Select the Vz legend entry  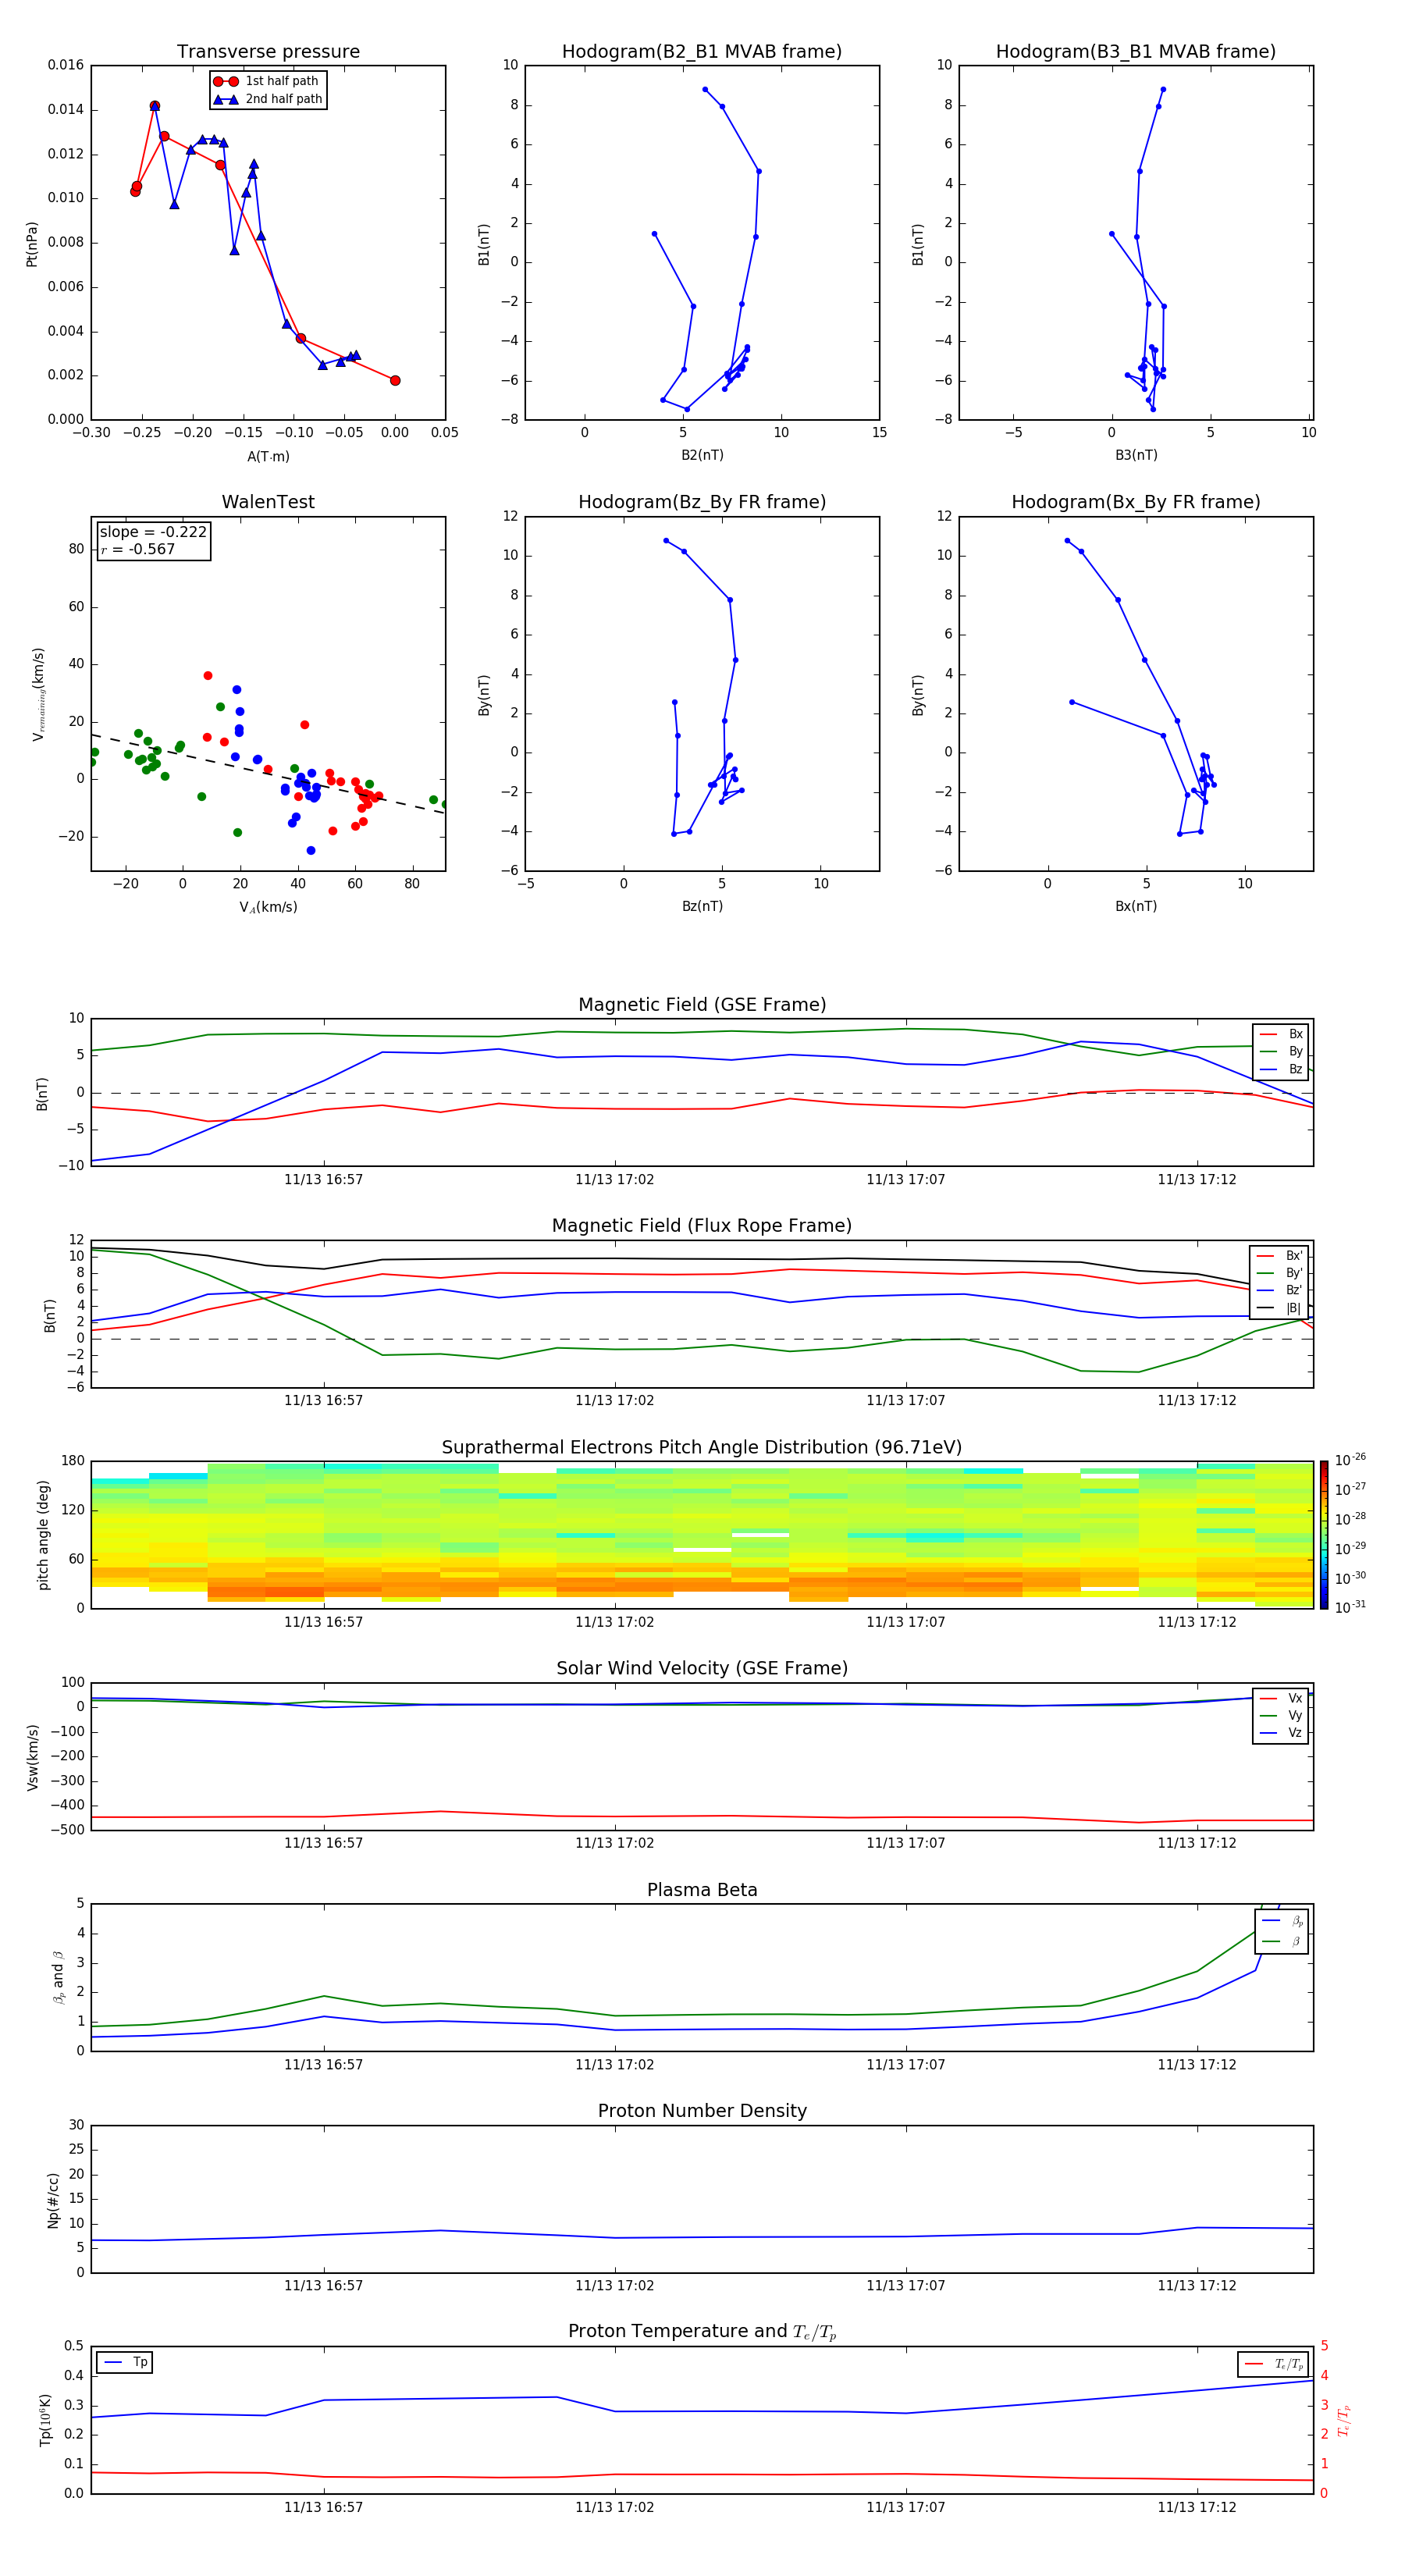pyautogui.click(x=1281, y=1732)
